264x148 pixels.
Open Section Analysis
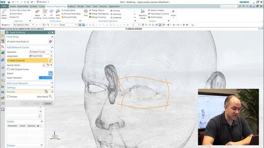[156, 10]
